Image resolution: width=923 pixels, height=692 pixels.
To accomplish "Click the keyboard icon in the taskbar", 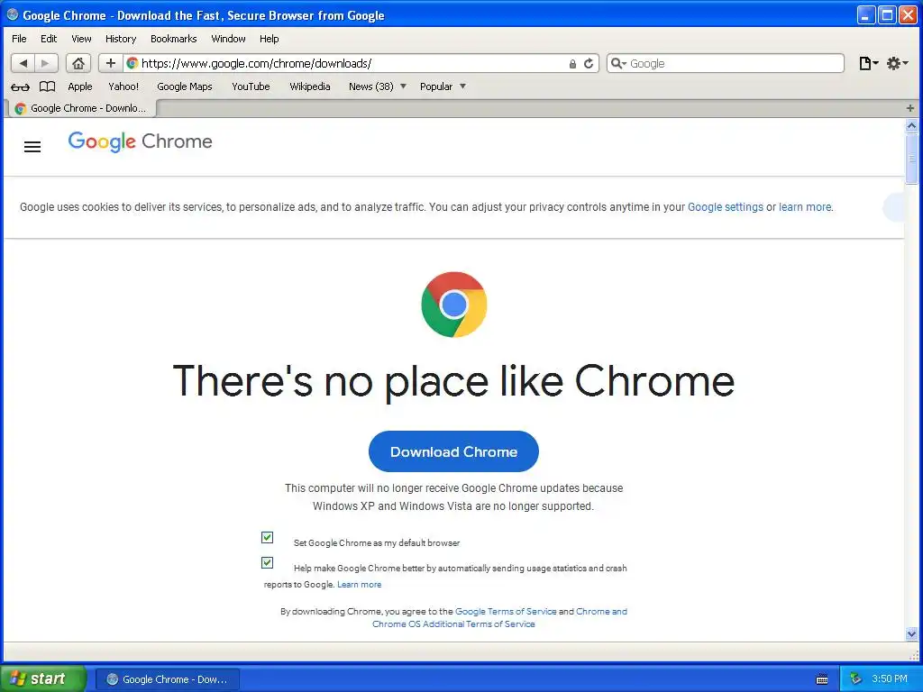I will (822, 679).
